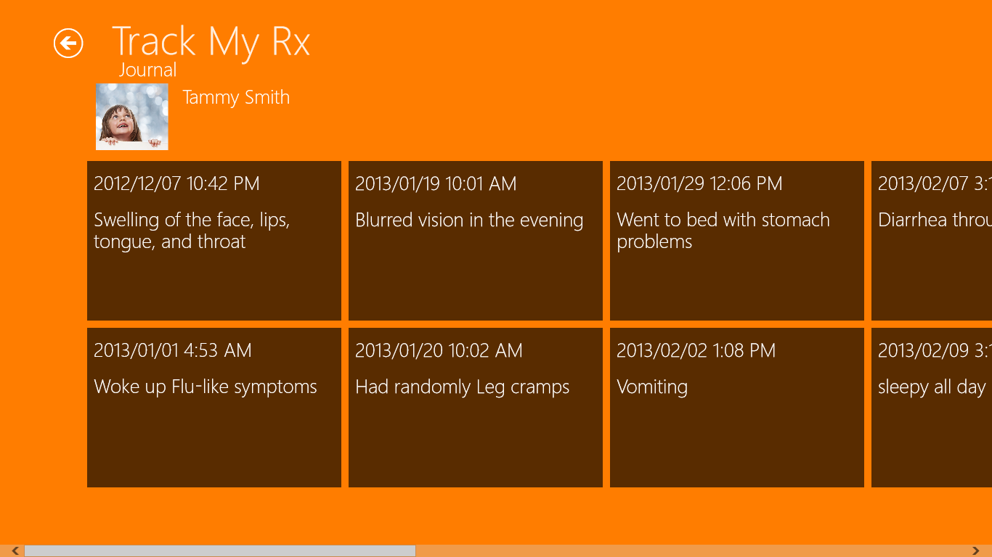
Task: Select the Leg cramps journal entry
Action: (x=475, y=408)
